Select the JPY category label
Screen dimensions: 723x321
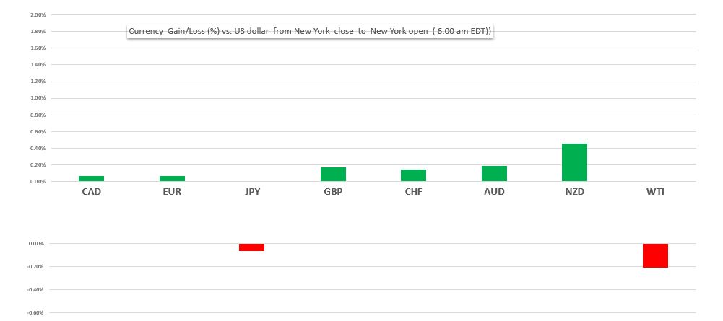click(x=253, y=192)
